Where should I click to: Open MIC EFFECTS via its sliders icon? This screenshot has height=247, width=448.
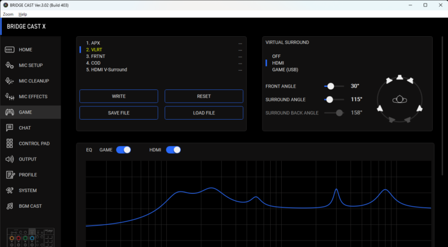pyautogui.click(x=9, y=96)
